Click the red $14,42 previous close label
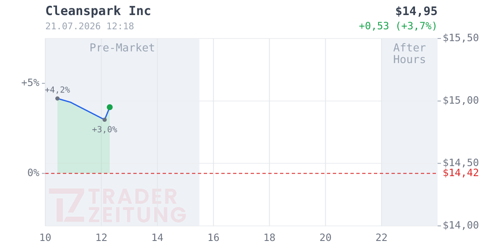Viewport: 503px width, 251px height. click(x=461, y=173)
